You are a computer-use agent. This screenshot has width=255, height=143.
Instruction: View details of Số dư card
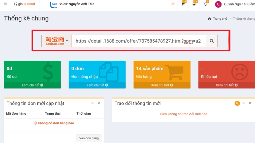(33, 85)
